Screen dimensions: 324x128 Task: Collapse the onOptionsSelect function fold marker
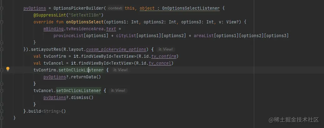(x=2, y=22)
